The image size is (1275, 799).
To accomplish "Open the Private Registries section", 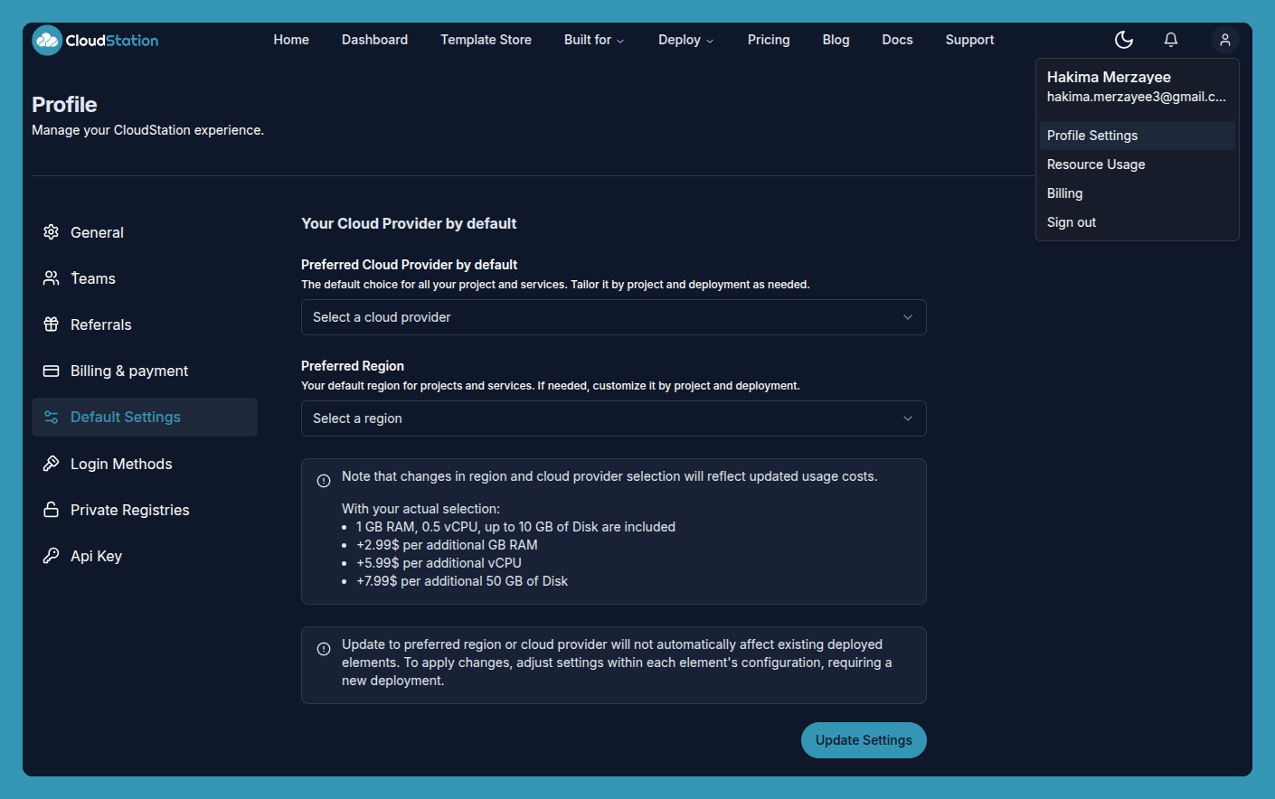I will (145, 510).
